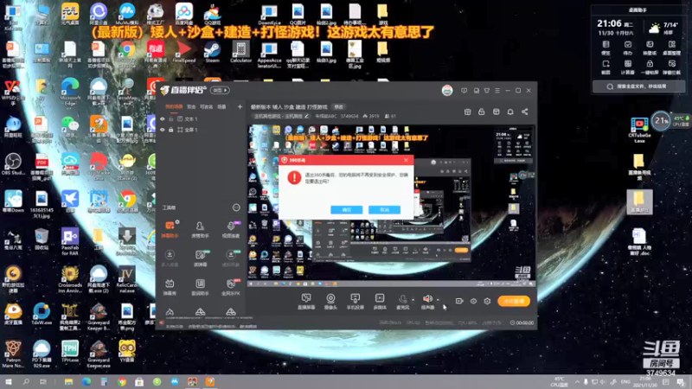692x389 pixels.
Task: Open the multi-person link download tool
Action: 170,258
